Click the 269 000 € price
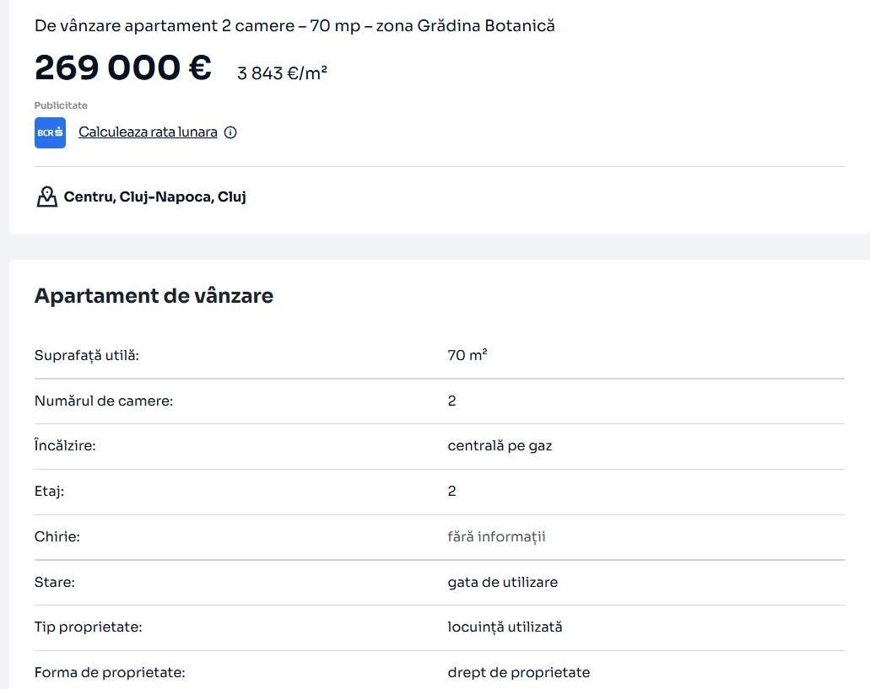 [122, 67]
